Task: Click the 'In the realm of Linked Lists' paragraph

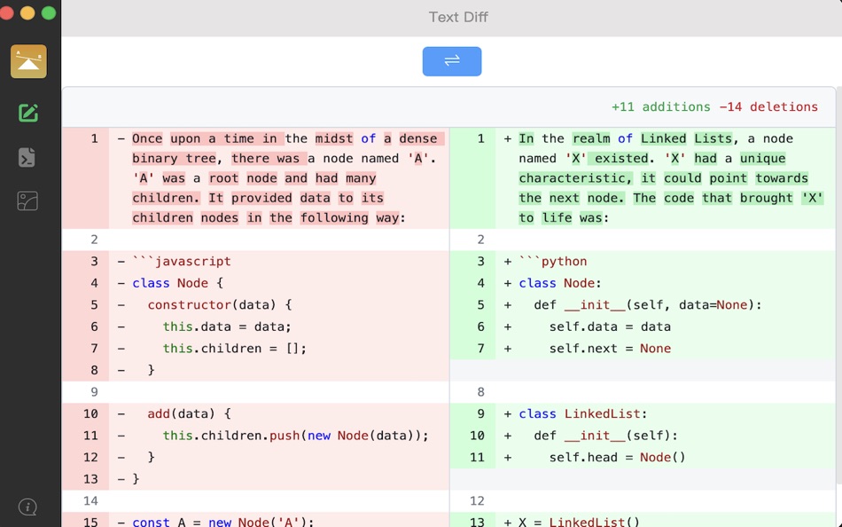Action: [671, 178]
